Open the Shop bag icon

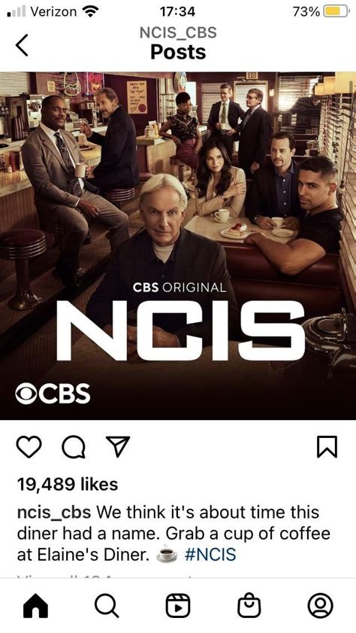(249, 605)
